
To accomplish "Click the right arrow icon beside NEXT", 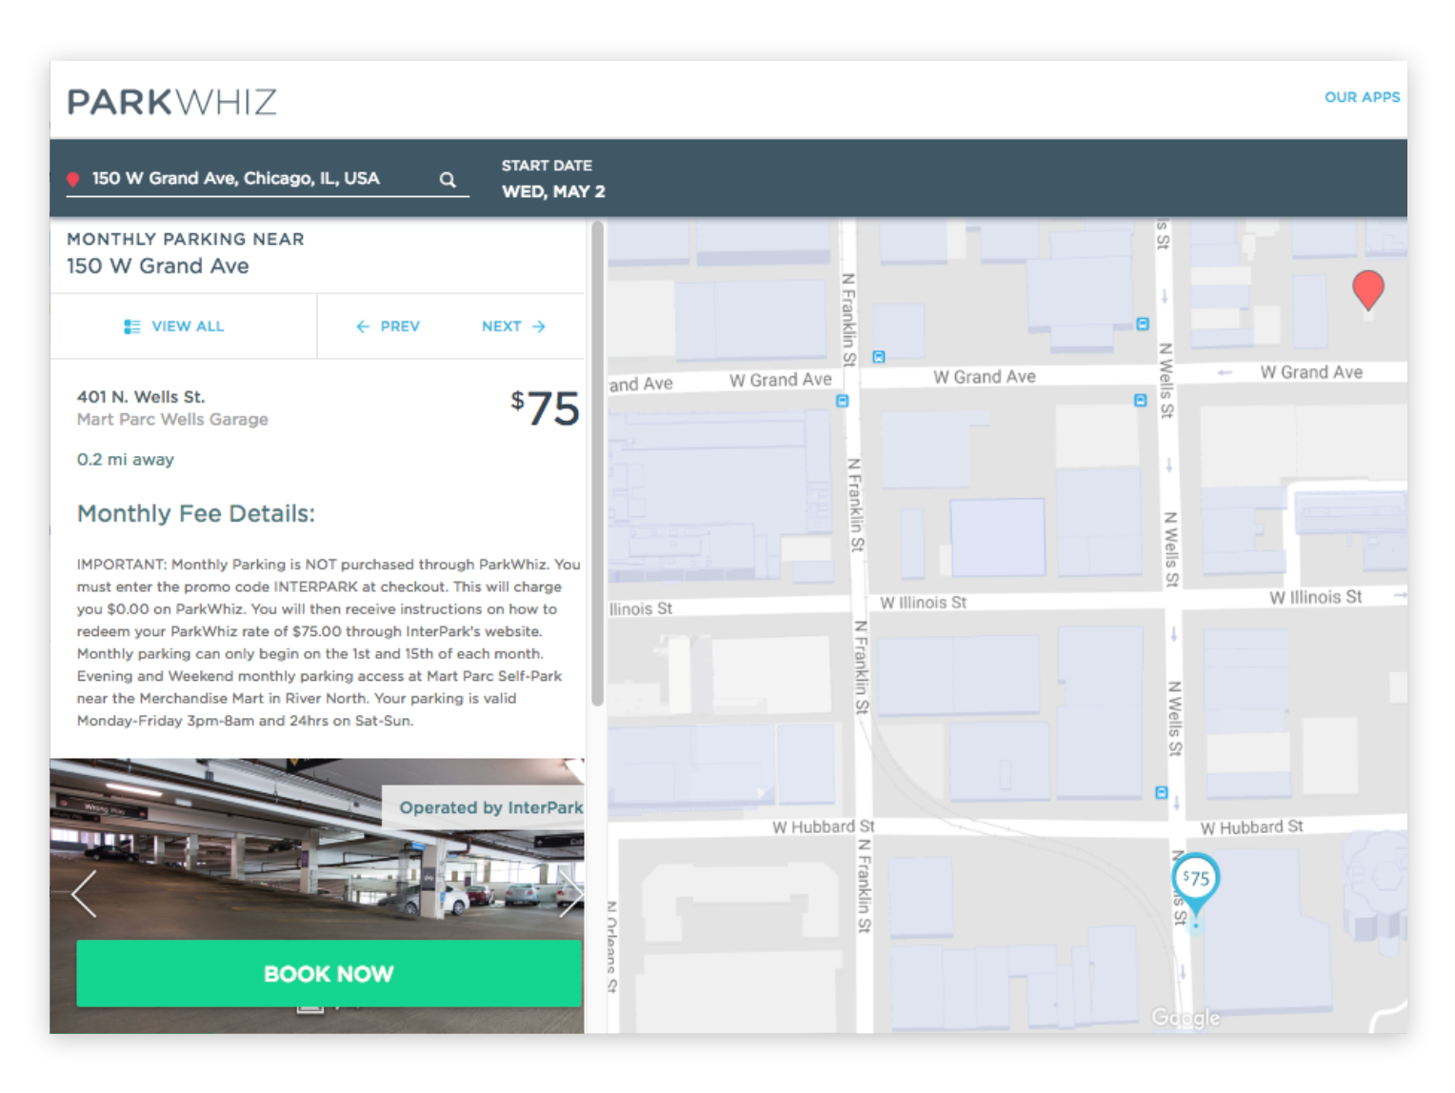I will pos(539,327).
